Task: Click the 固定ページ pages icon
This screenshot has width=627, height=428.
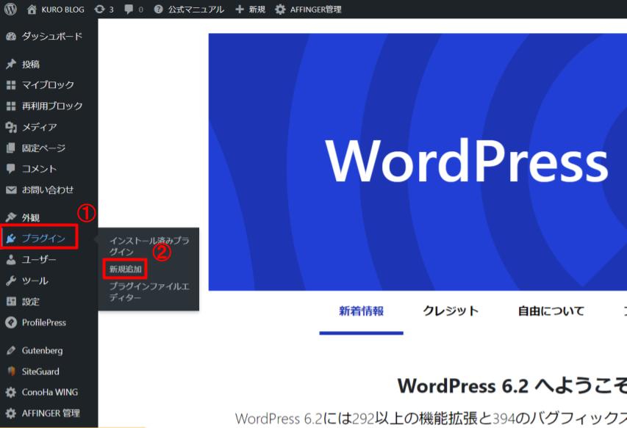Action: click(x=11, y=148)
